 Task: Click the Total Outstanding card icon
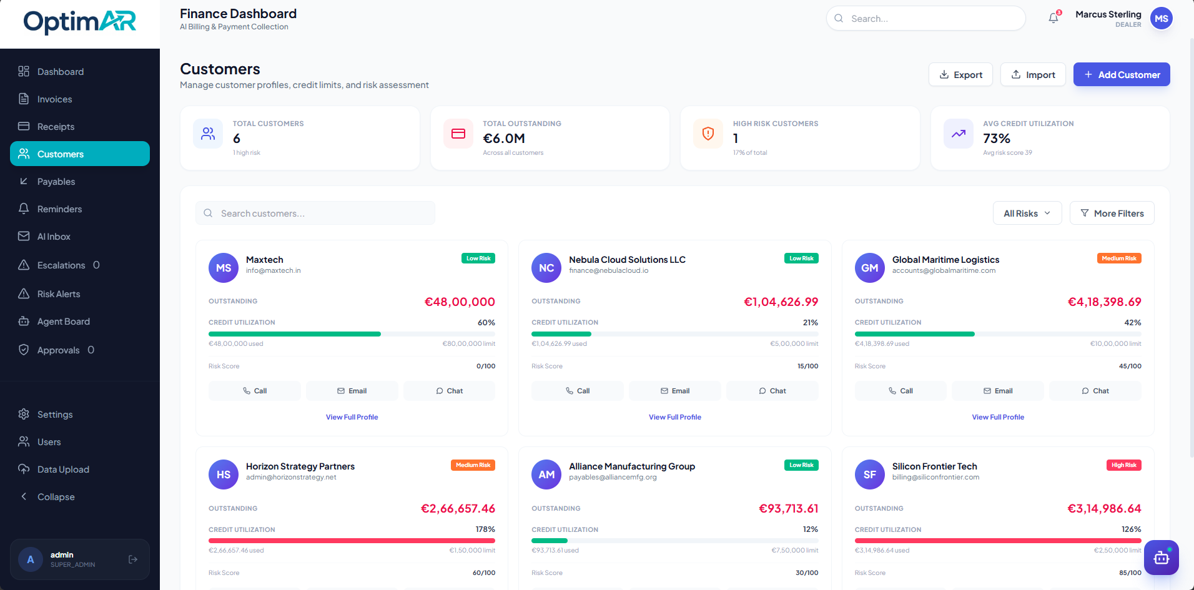click(458, 134)
